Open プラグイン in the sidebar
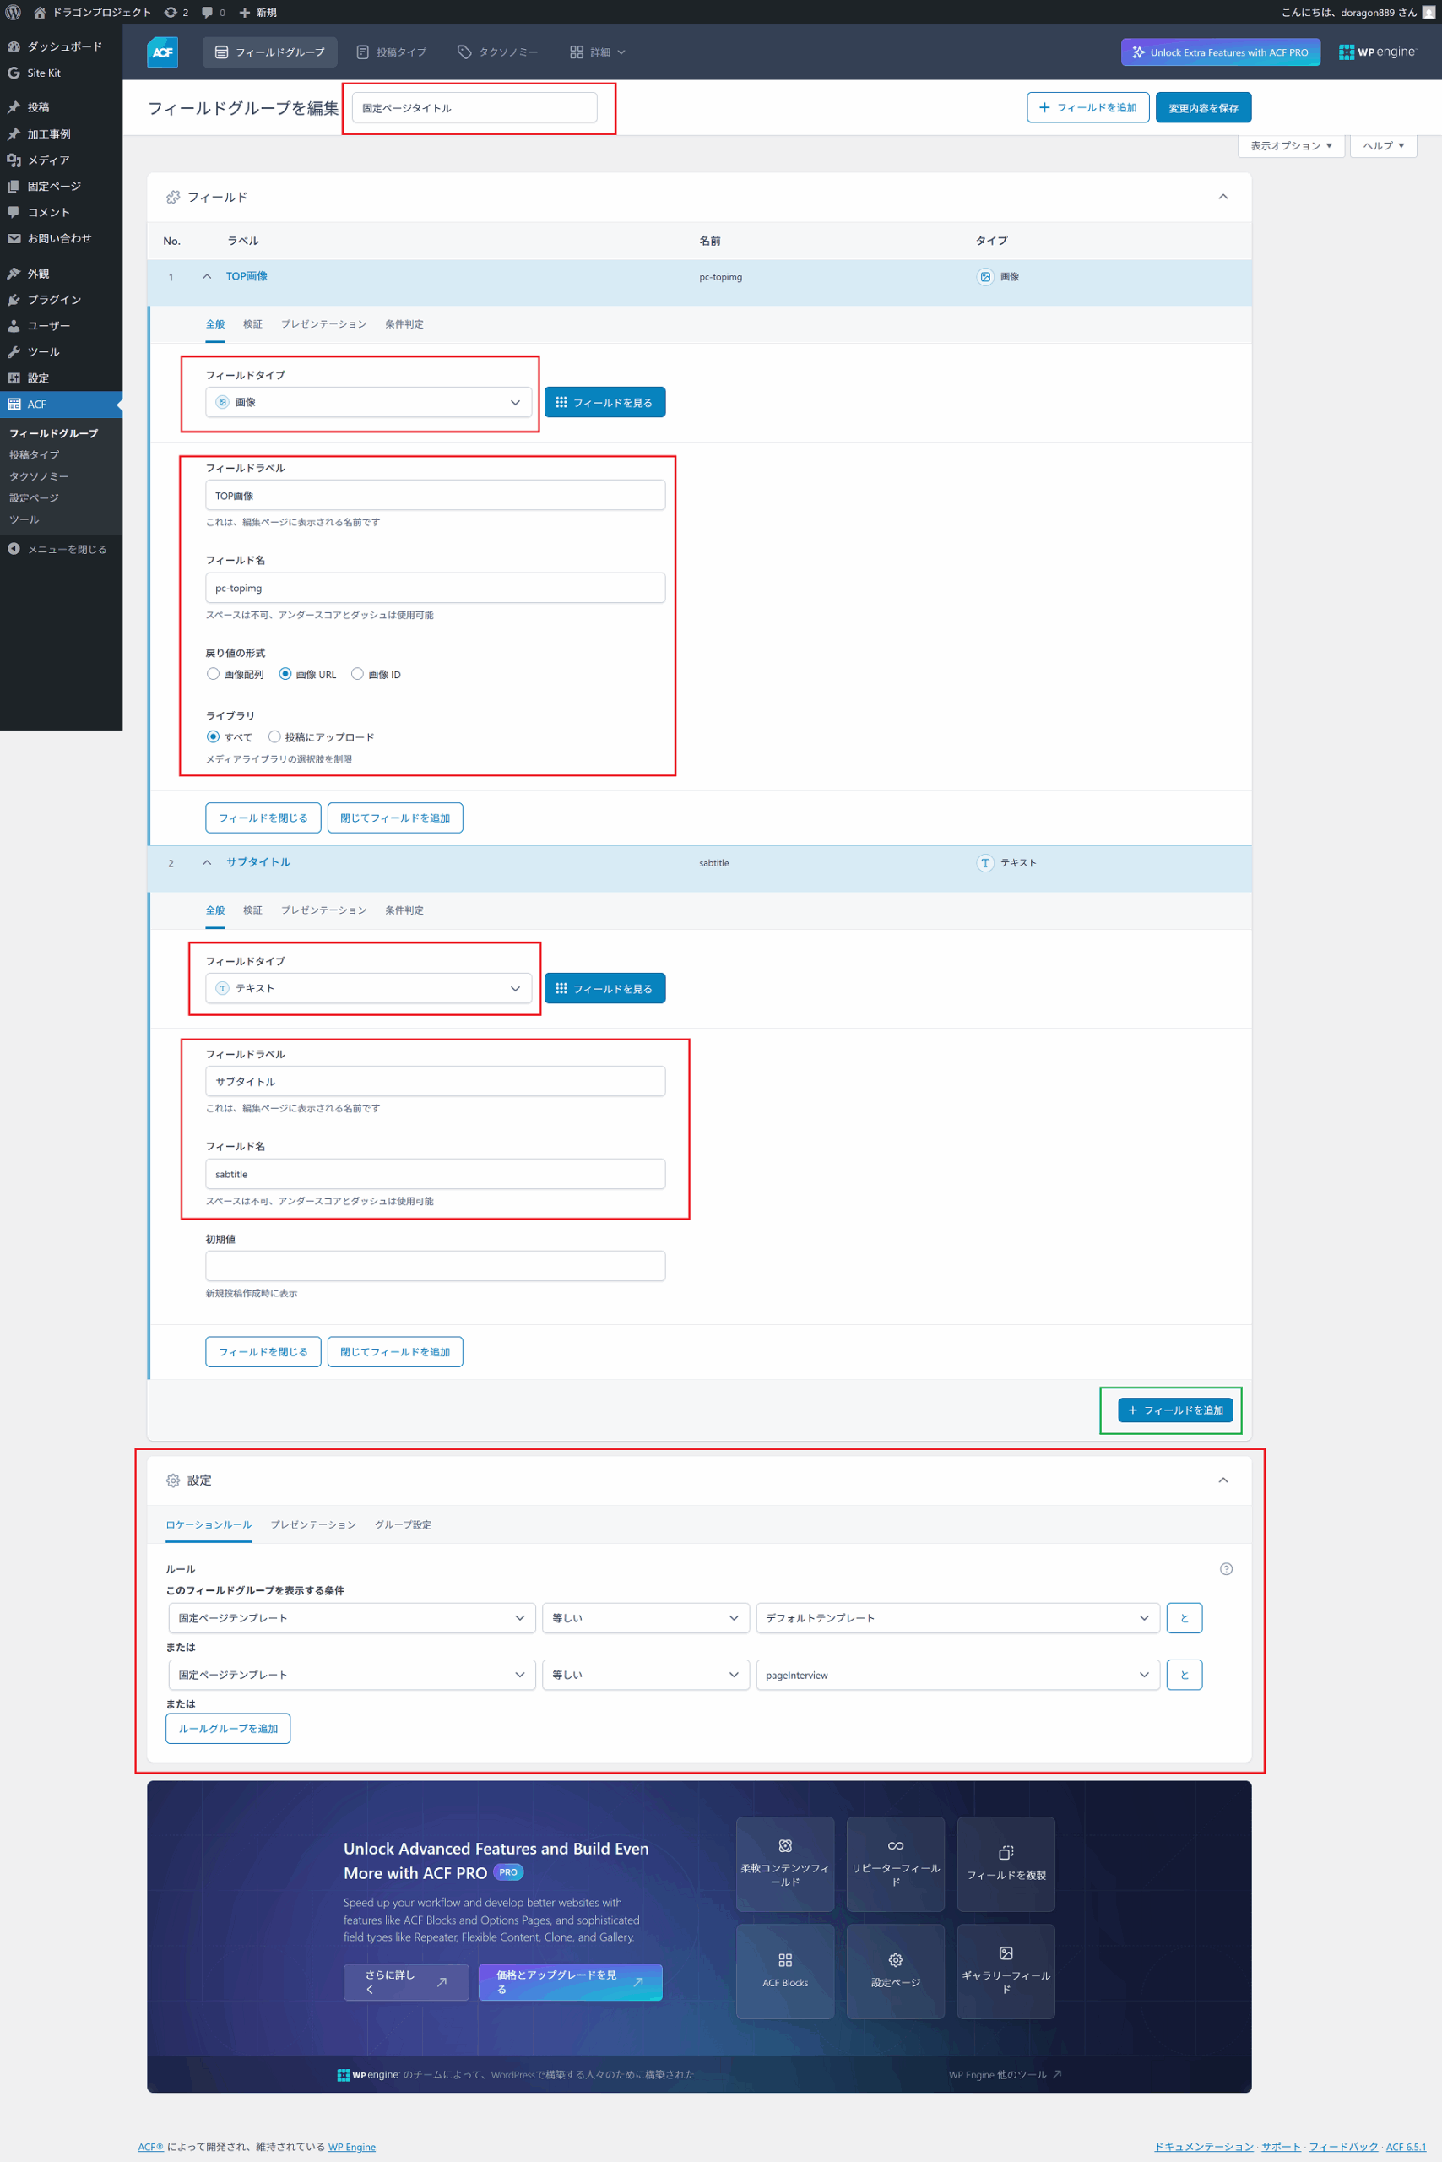The image size is (1442, 2162). click(x=53, y=300)
